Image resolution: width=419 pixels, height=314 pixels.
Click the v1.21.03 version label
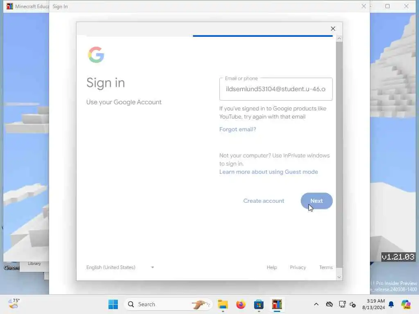click(x=398, y=257)
